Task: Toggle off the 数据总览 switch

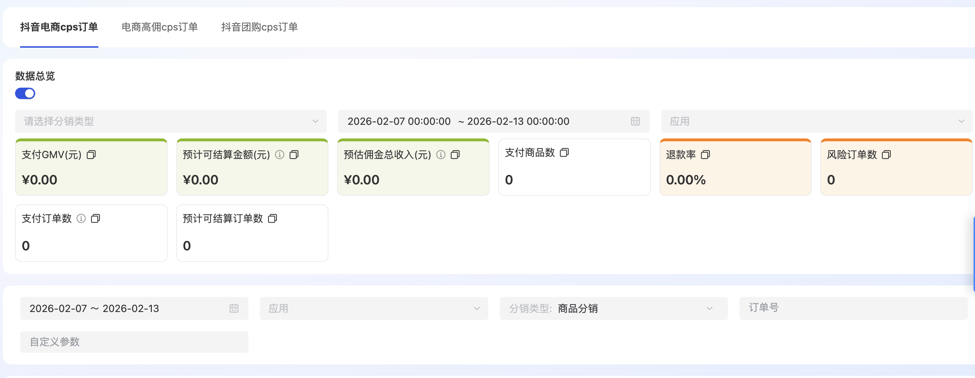Action: (x=25, y=93)
